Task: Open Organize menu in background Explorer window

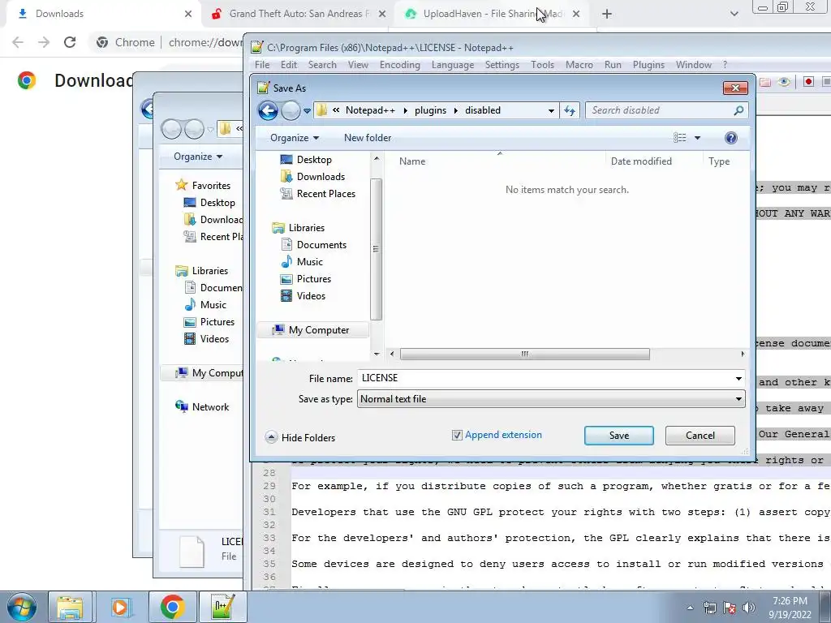Action: (x=198, y=157)
